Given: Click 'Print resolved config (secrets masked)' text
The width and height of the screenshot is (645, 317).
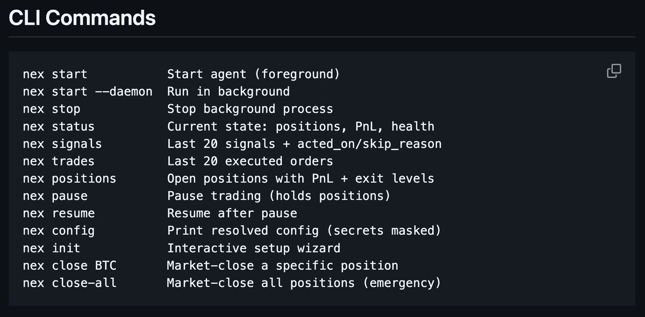Looking at the screenshot, I should (x=304, y=230).
